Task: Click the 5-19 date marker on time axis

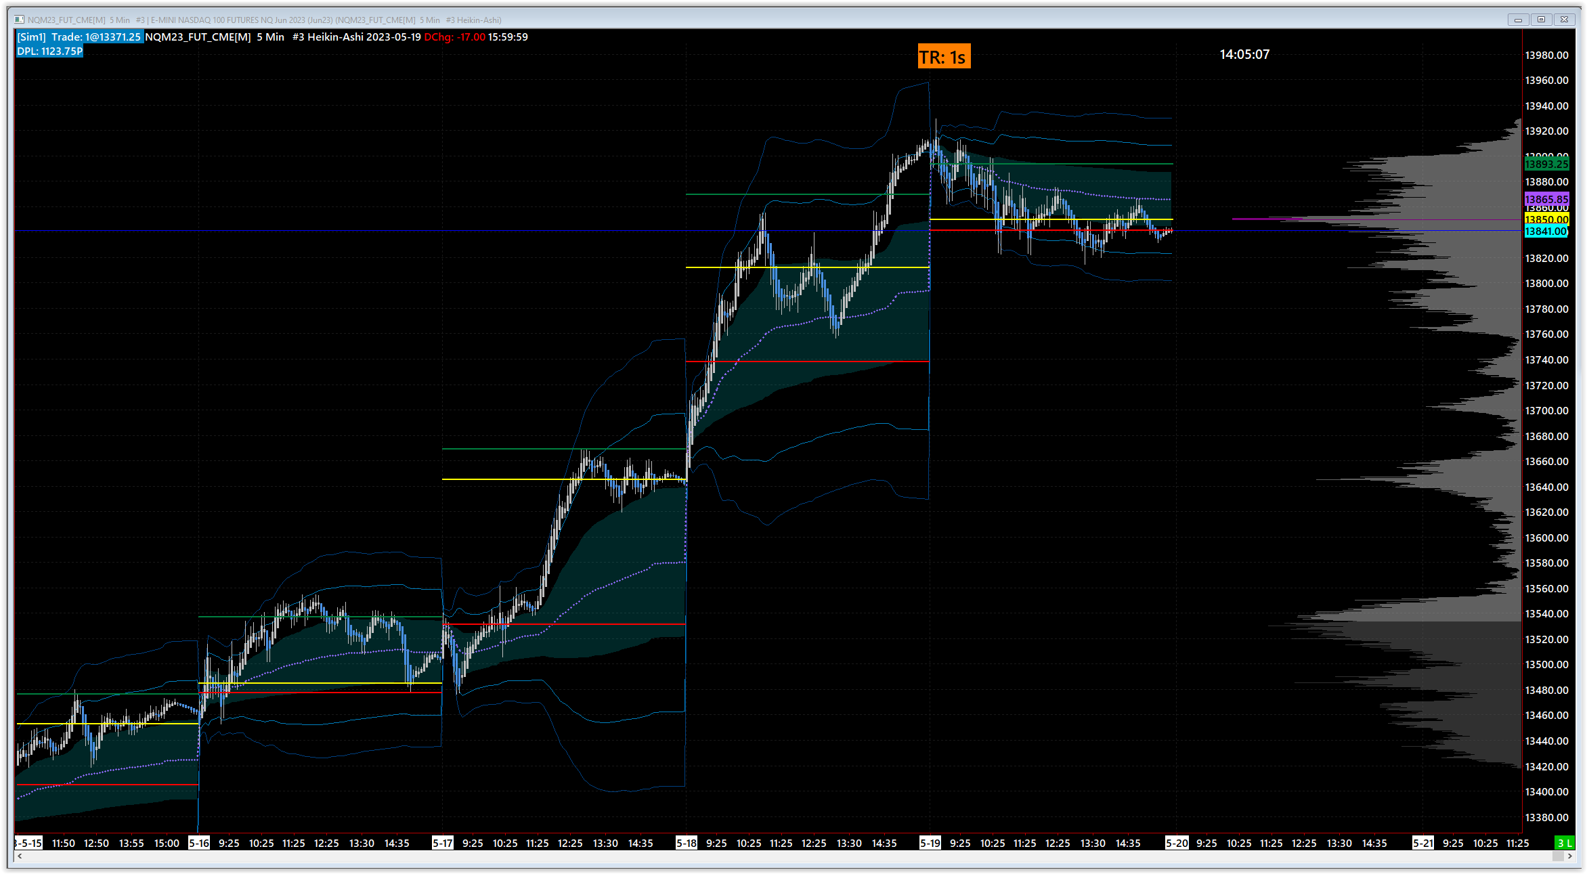Action: pos(930,843)
